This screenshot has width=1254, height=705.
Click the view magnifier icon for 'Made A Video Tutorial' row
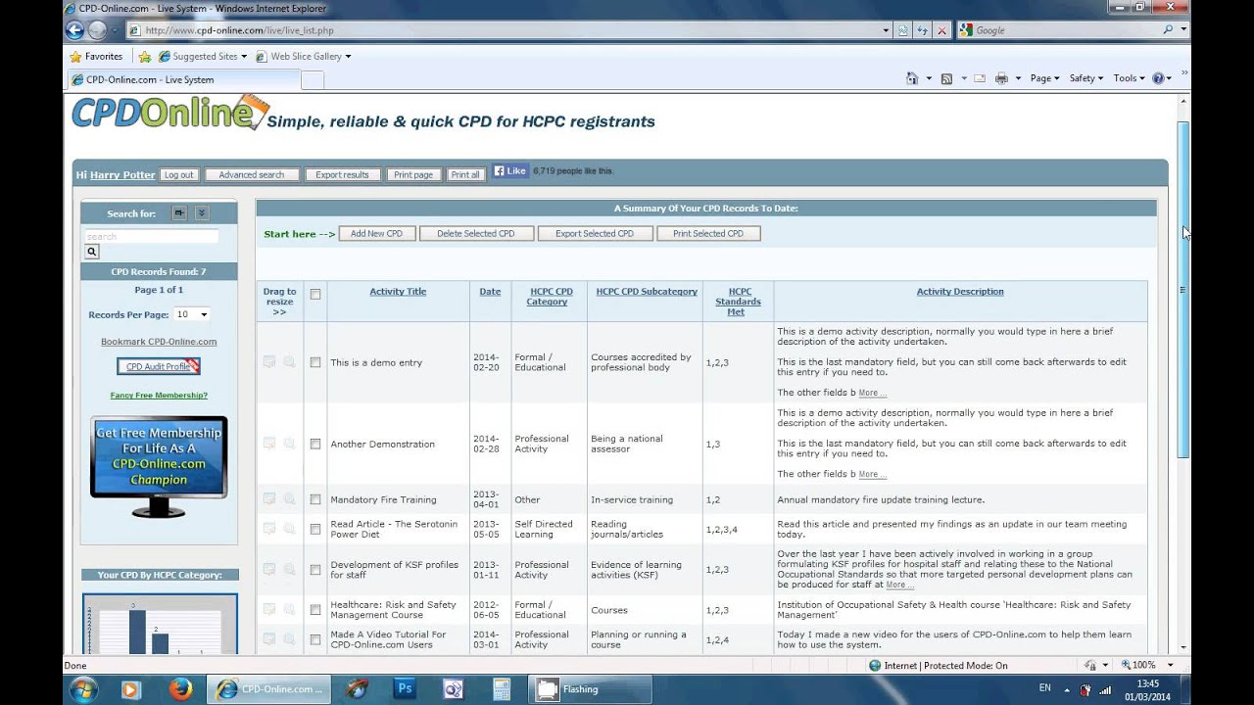(290, 638)
